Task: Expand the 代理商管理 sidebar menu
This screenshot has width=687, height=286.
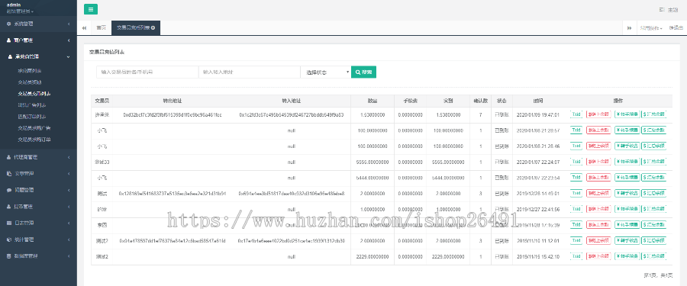Action: (38, 157)
